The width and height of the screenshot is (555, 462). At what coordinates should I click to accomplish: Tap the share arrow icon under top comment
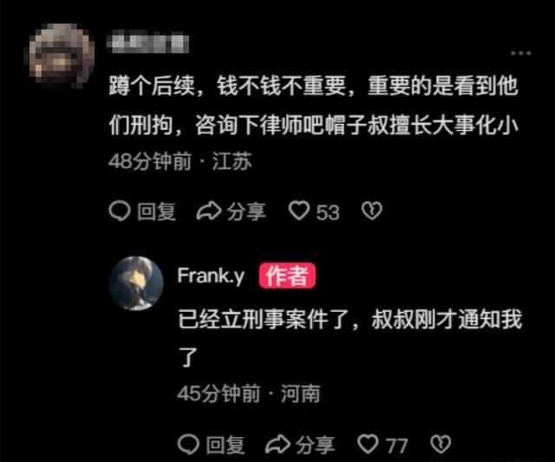209,211
